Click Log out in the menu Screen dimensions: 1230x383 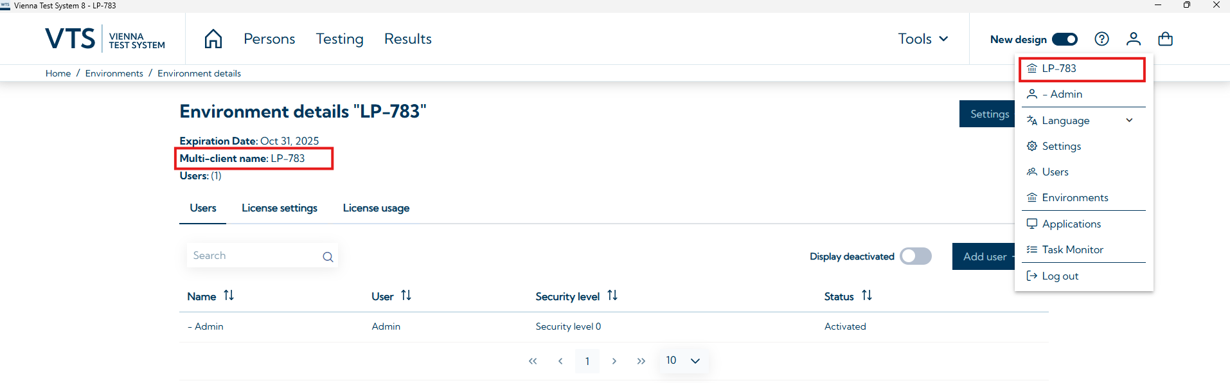pos(1060,276)
